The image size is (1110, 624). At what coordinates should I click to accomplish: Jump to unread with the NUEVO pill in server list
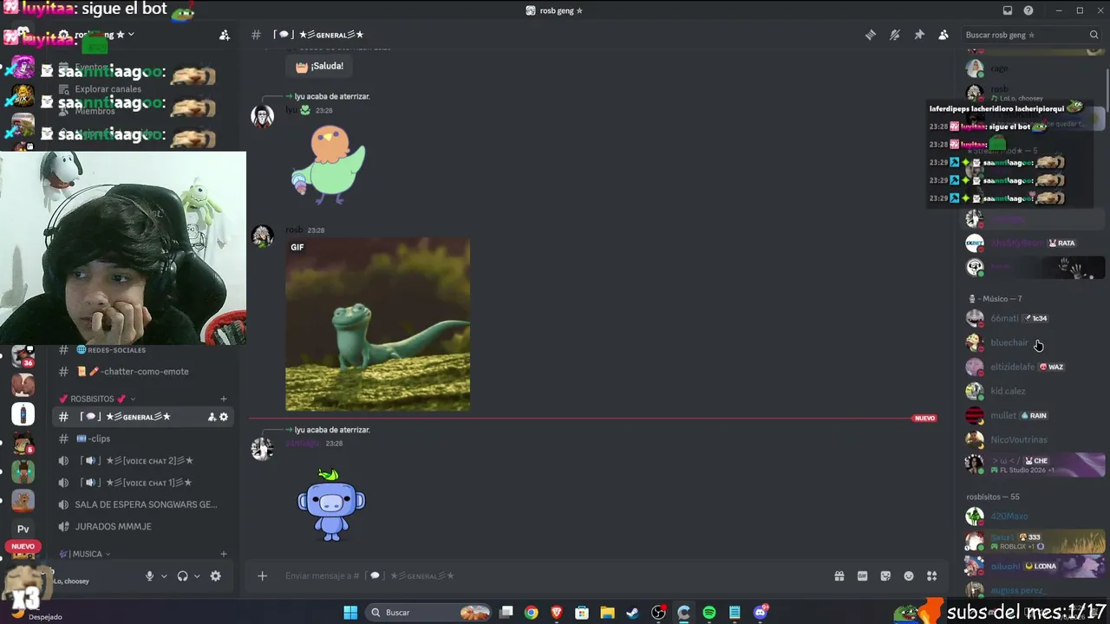[x=23, y=546]
